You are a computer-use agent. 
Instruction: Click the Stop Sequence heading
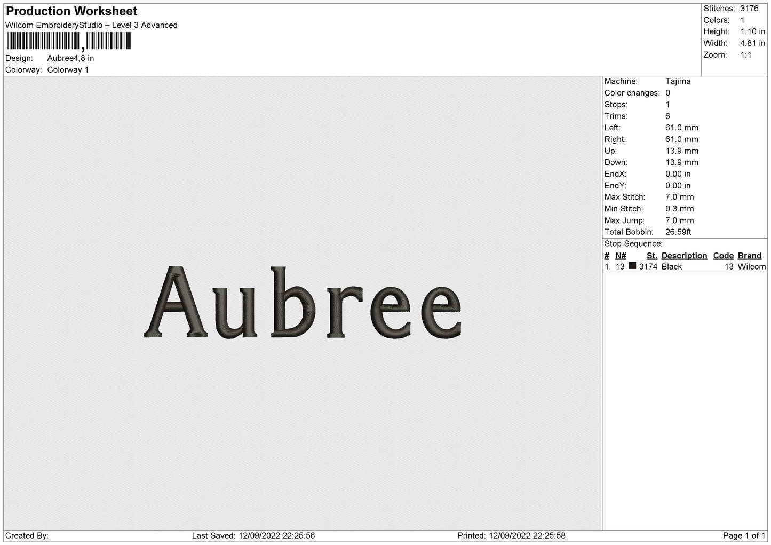[x=633, y=244]
